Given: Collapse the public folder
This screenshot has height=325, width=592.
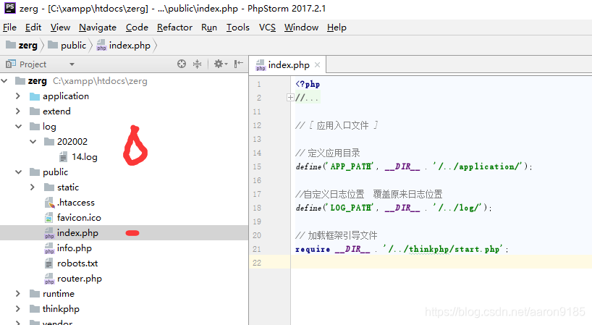Looking at the screenshot, I should click(x=19, y=172).
